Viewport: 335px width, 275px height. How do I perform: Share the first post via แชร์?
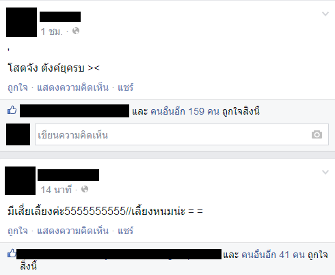click(x=125, y=87)
